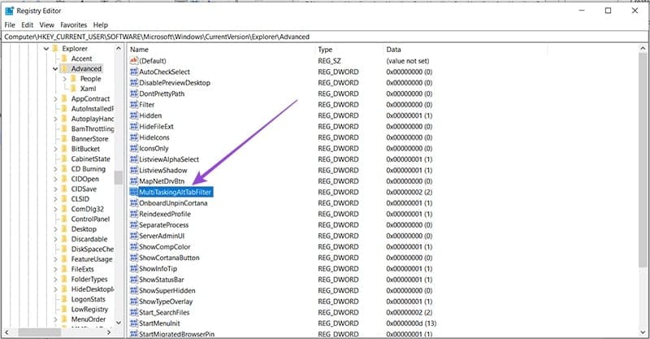Open the Favorites menu
The width and height of the screenshot is (650, 339).
point(71,25)
